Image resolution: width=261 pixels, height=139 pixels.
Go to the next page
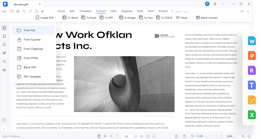(136, 136)
